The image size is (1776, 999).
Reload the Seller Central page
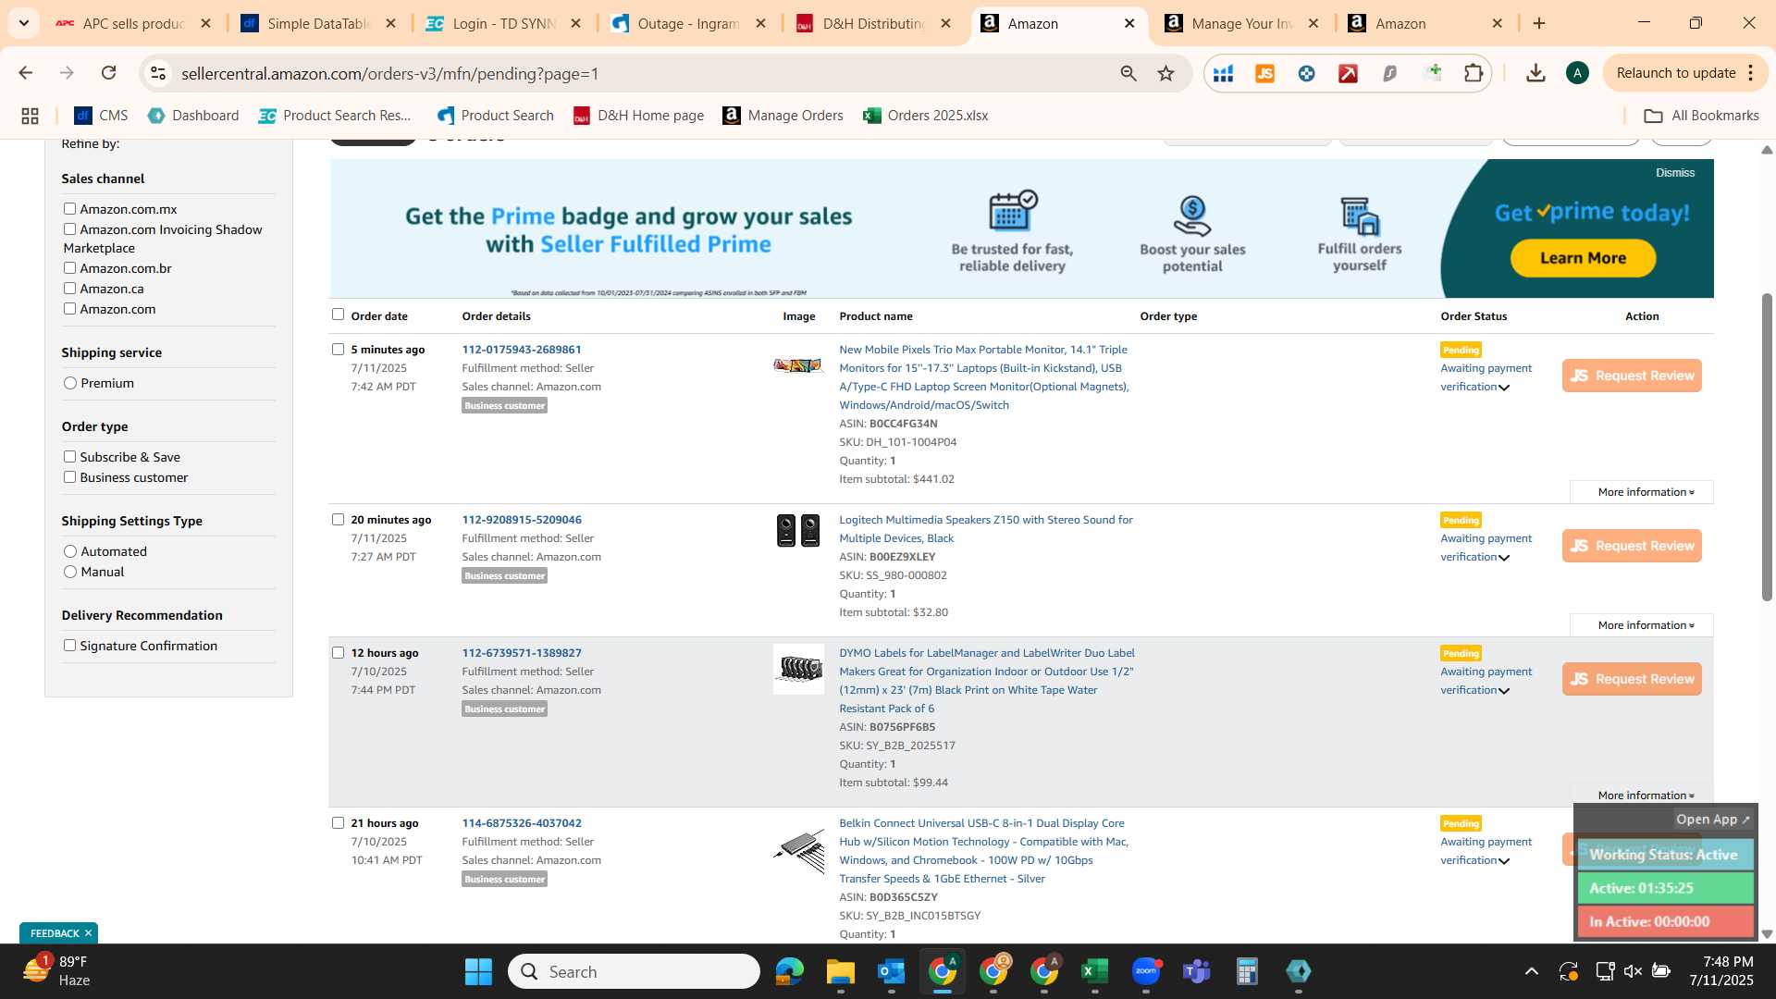(x=108, y=73)
